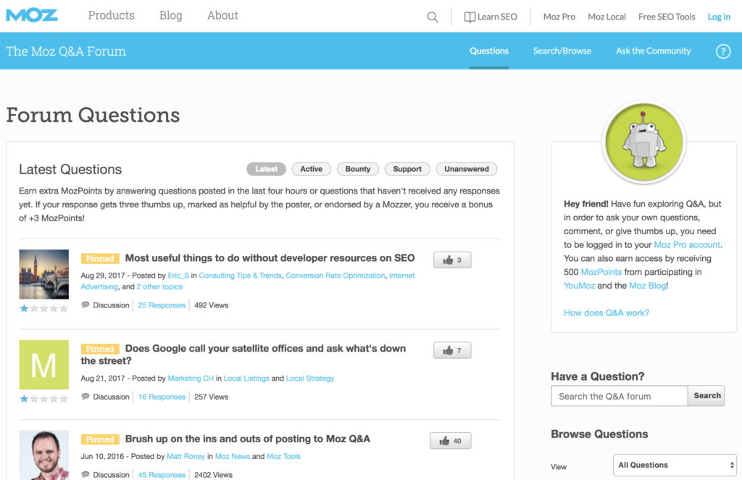Click Discussion bubble icon for 2402 Views post
Image resolution: width=742 pixels, height=480 pixels.
(86, 474)
